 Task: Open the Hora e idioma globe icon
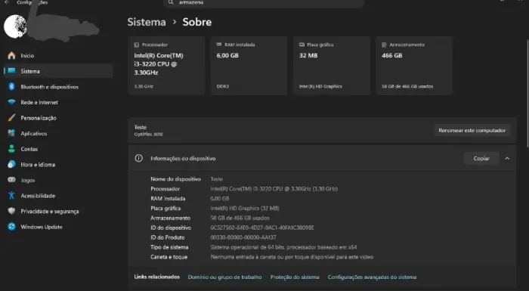tap(12, 165)
